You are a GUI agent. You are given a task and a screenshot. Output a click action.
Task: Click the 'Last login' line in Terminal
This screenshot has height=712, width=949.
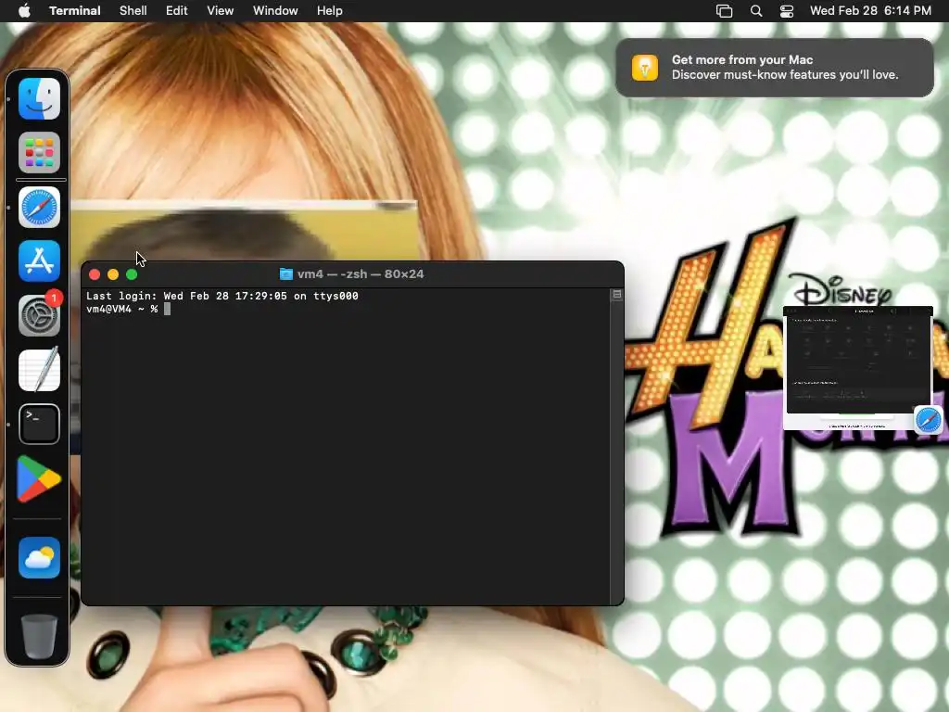pos(222,296)
